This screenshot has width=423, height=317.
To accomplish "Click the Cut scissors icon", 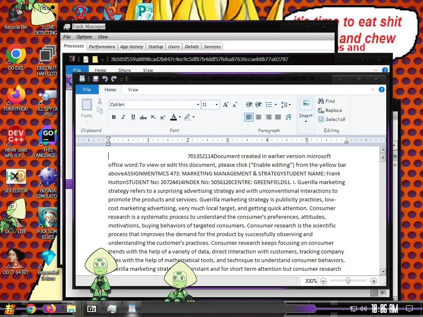I will pos(100,101).
